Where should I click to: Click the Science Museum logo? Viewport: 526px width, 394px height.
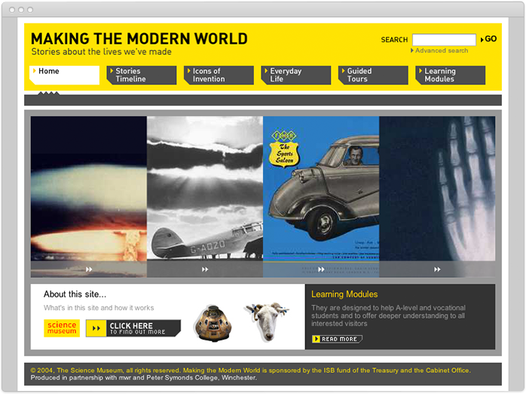[x=62, y=328]
